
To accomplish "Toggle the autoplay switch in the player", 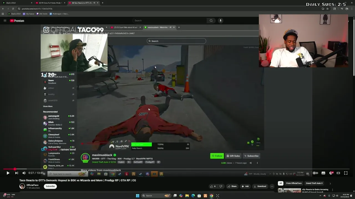I will pyautogui.click(x=315, y=173).
